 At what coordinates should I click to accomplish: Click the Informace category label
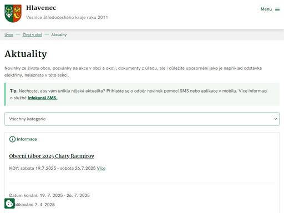[x=27, y=139]
